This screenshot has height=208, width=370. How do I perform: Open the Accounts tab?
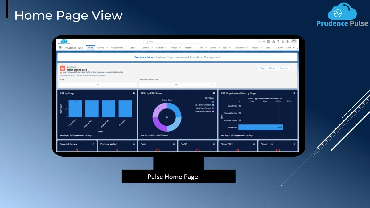[x=100, y=48]
